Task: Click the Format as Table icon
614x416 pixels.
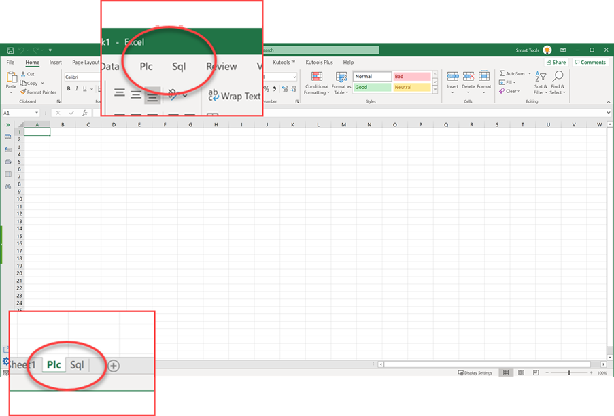Action: (x=341, y=82)
